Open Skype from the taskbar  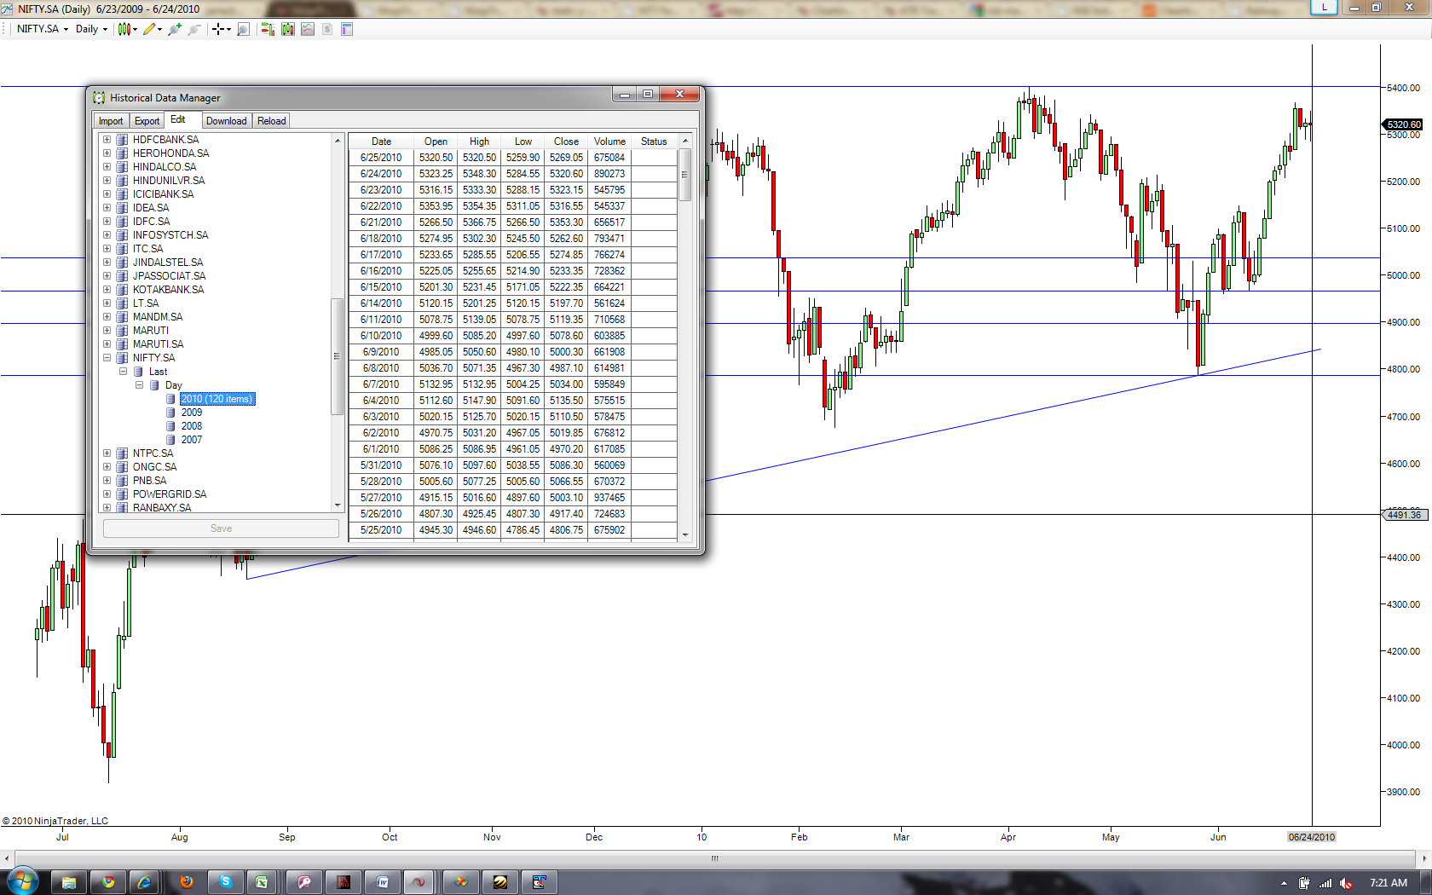226,882
